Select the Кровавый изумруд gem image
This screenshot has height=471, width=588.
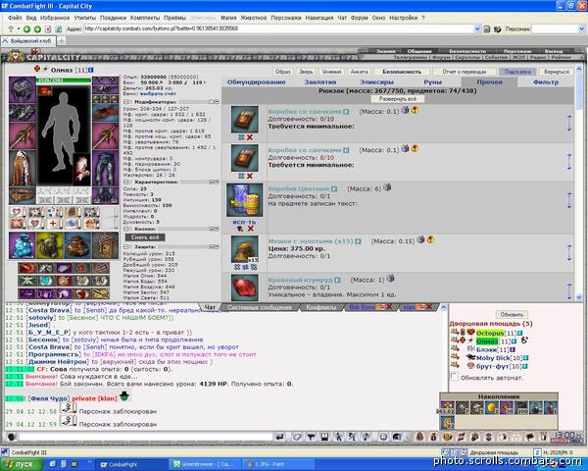pyautogui.click(x=244, y=288)
